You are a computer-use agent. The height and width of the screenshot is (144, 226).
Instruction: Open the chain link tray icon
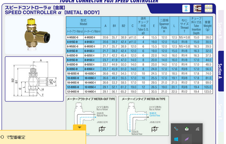[176, 129]
